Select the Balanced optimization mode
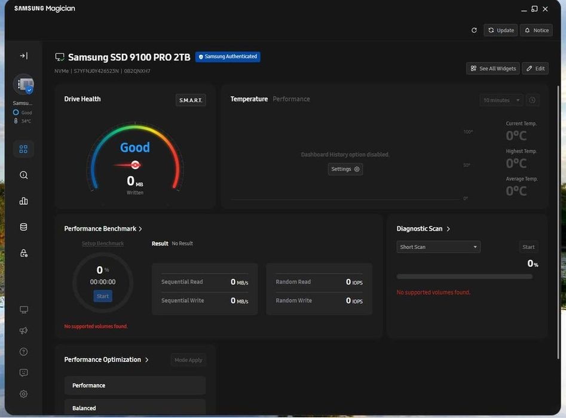Viewport: 566px width, 418px height. coord(135,407)
